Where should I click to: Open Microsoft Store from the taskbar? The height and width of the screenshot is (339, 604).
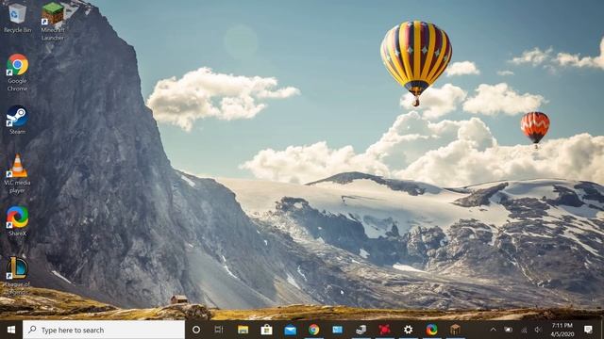tap(266, 330)
